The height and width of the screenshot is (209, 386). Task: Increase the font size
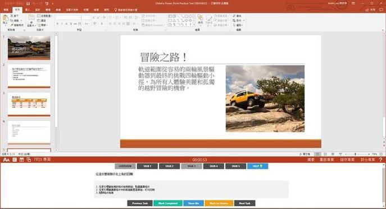(94, 18)
